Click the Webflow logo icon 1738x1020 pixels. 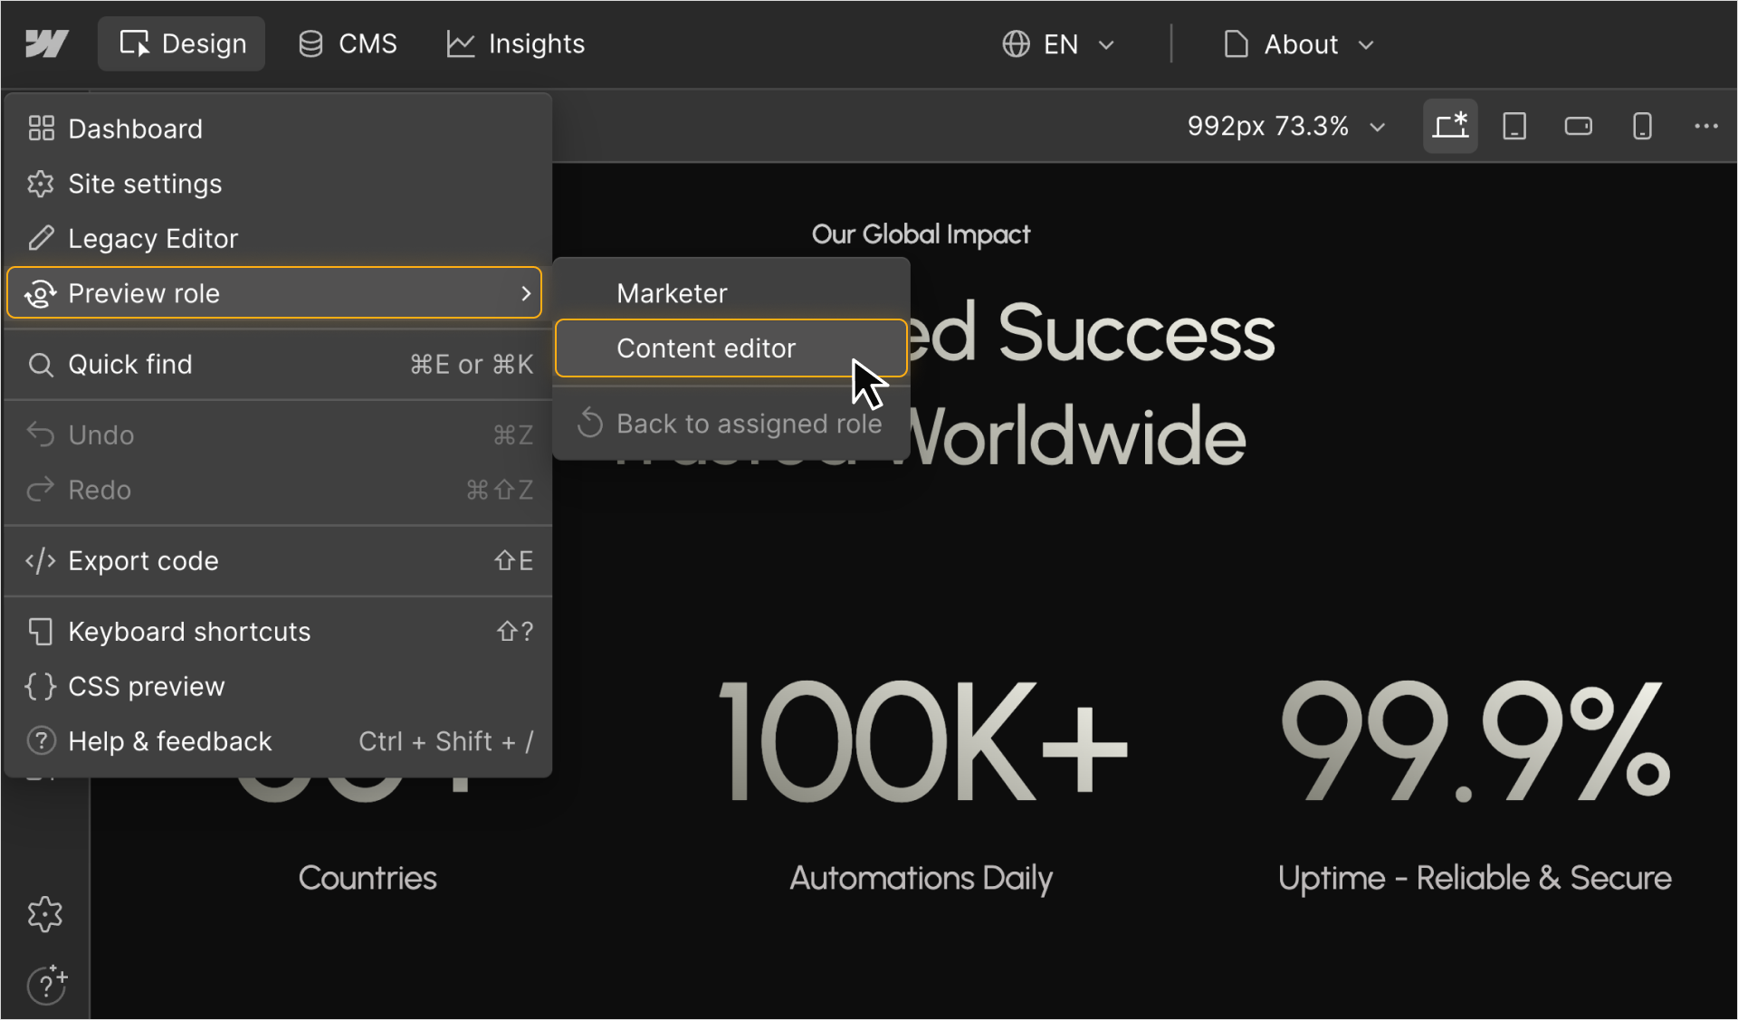pos(46,43)
